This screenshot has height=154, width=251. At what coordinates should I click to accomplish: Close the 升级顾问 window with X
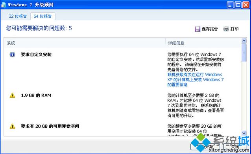coord(245,5)
